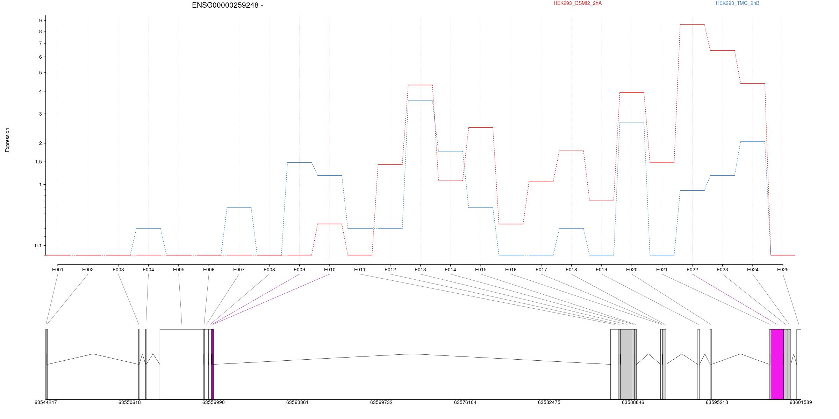The height and width of the screenshot is (419, 839).
Task: Click exon label E019
Action: click(601, 270)
